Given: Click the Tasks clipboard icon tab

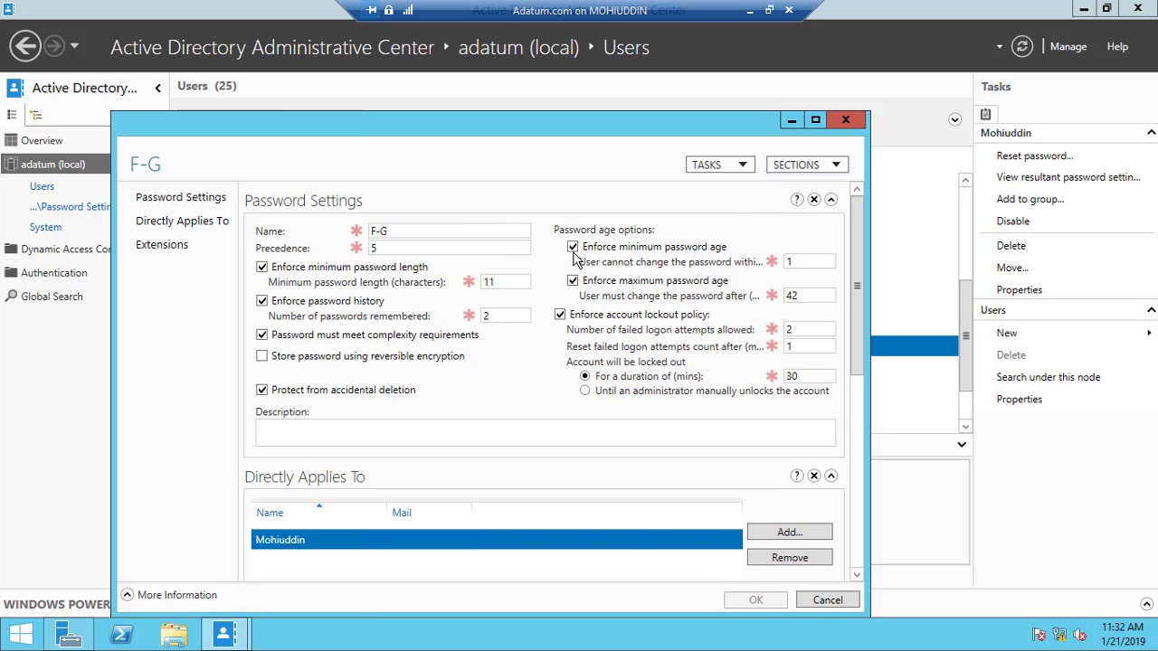Looking at the screenshot, I should click(985, 114).
